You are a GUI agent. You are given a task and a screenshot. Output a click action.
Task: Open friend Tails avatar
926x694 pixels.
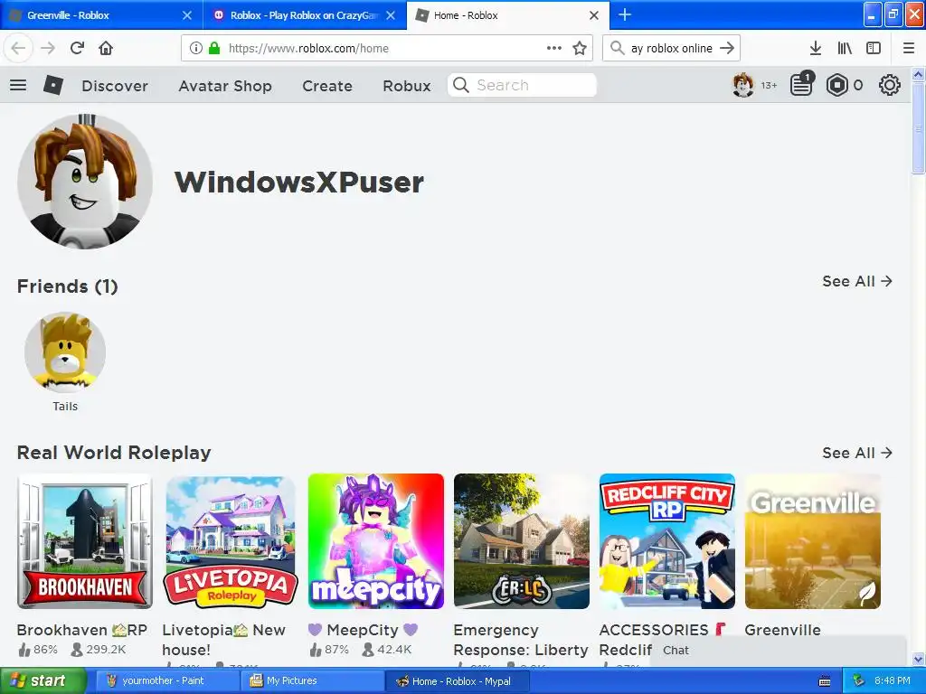(65, 352)
